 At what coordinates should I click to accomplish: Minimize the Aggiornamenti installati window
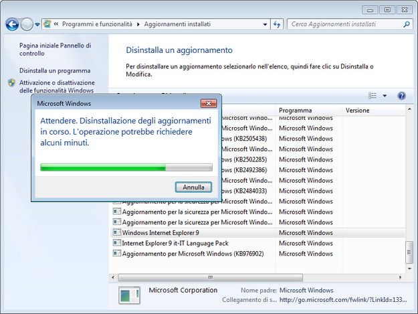pos(370,10)
